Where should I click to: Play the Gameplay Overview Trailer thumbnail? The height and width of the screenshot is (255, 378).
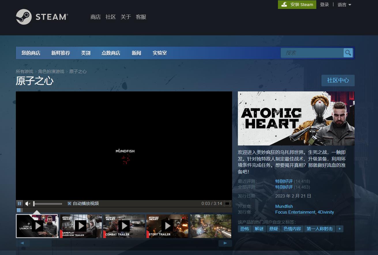[81, 226]
